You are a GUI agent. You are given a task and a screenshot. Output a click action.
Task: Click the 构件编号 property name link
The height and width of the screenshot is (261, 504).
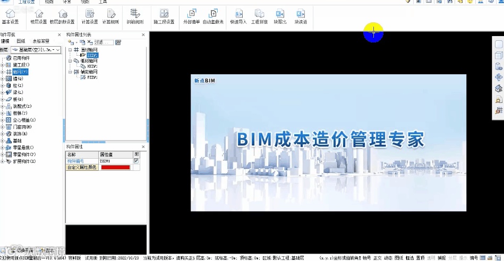[75, 161]
